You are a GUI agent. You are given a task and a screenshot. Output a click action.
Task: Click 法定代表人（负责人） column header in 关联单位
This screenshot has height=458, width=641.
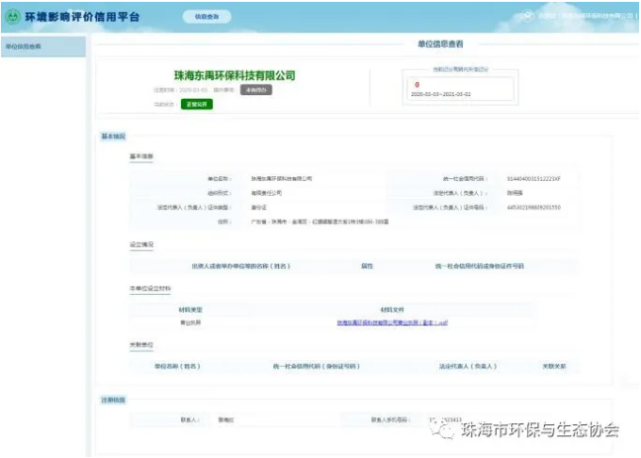pyautogui.click(x=468, y=367)
